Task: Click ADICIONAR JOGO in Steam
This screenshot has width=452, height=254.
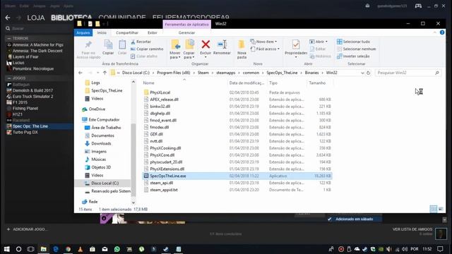Action: point(28,229)
